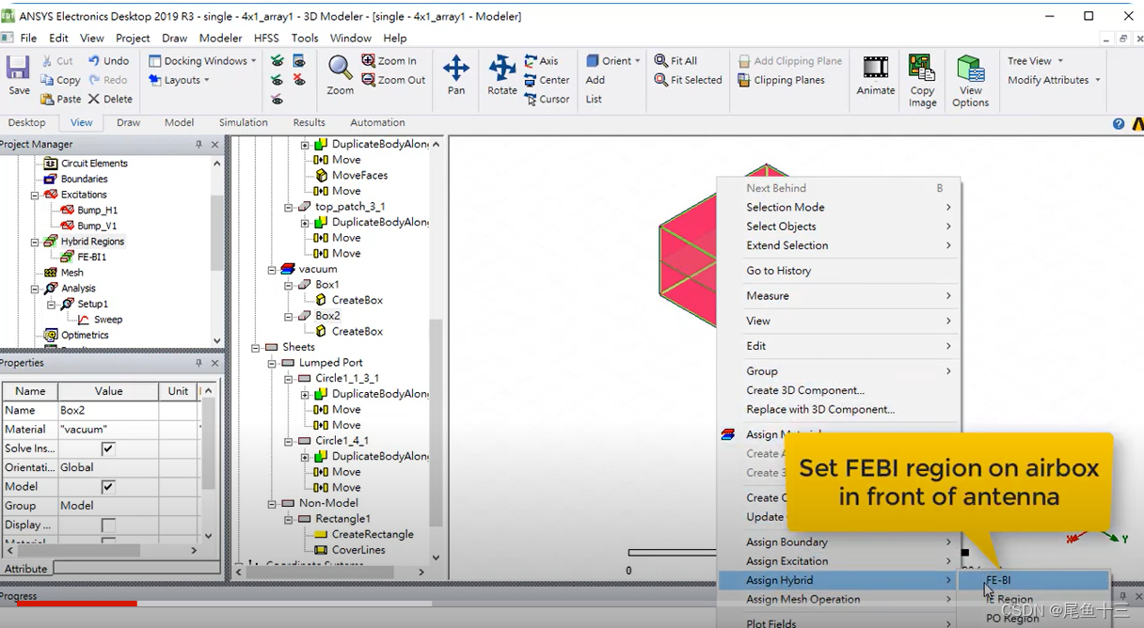1144x628 pixels.
Task: Switch to the Draw ribbon tab
Action: [129, 123]
